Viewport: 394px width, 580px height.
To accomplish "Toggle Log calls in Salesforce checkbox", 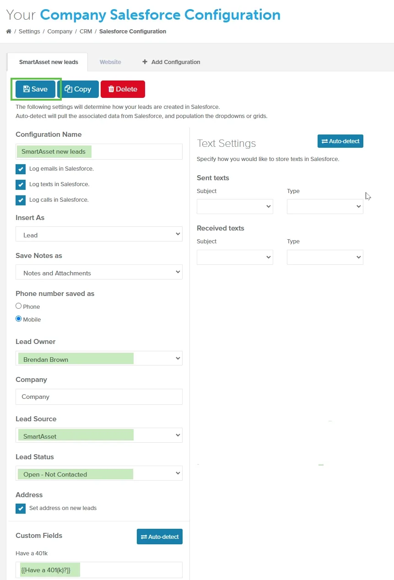I will 21,200.
